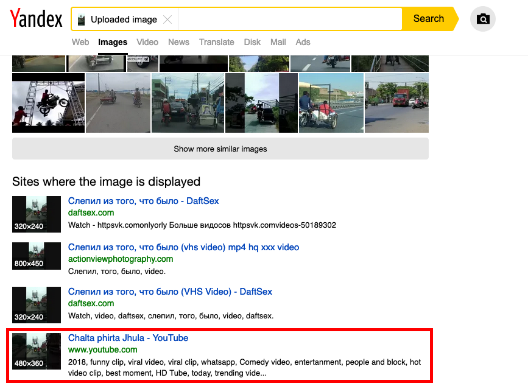
Task: Click snippet starting 'Watch - httpsvk.comonlyorly'
Action: pos(202,225)
